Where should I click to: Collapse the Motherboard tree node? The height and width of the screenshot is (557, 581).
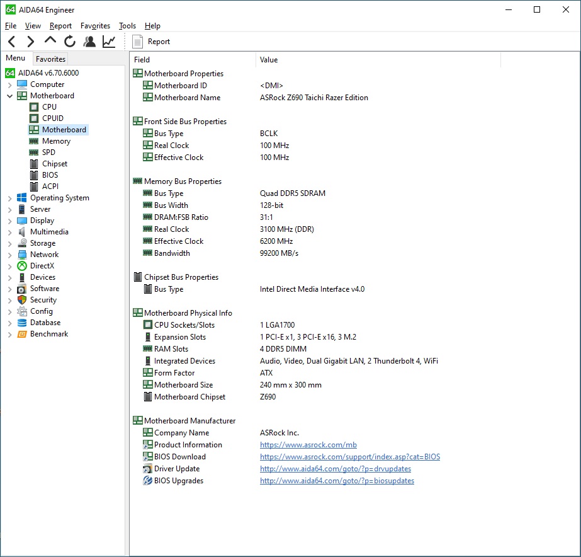point(10,96)
